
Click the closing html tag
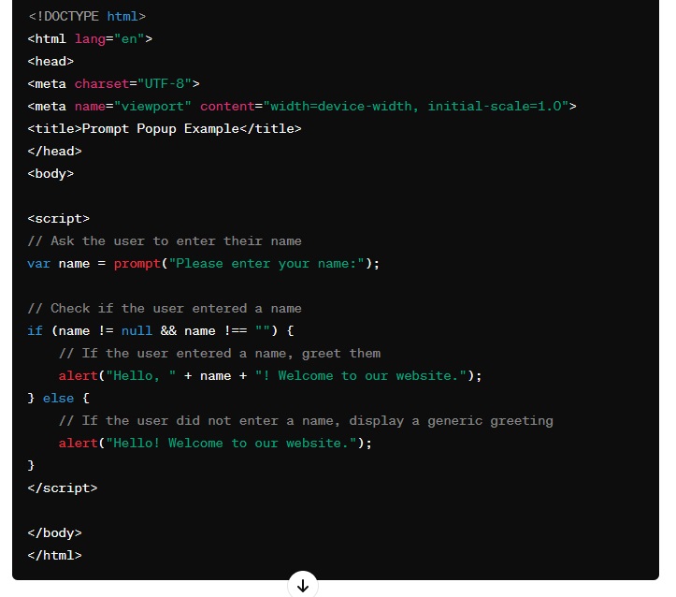(54, 555)
